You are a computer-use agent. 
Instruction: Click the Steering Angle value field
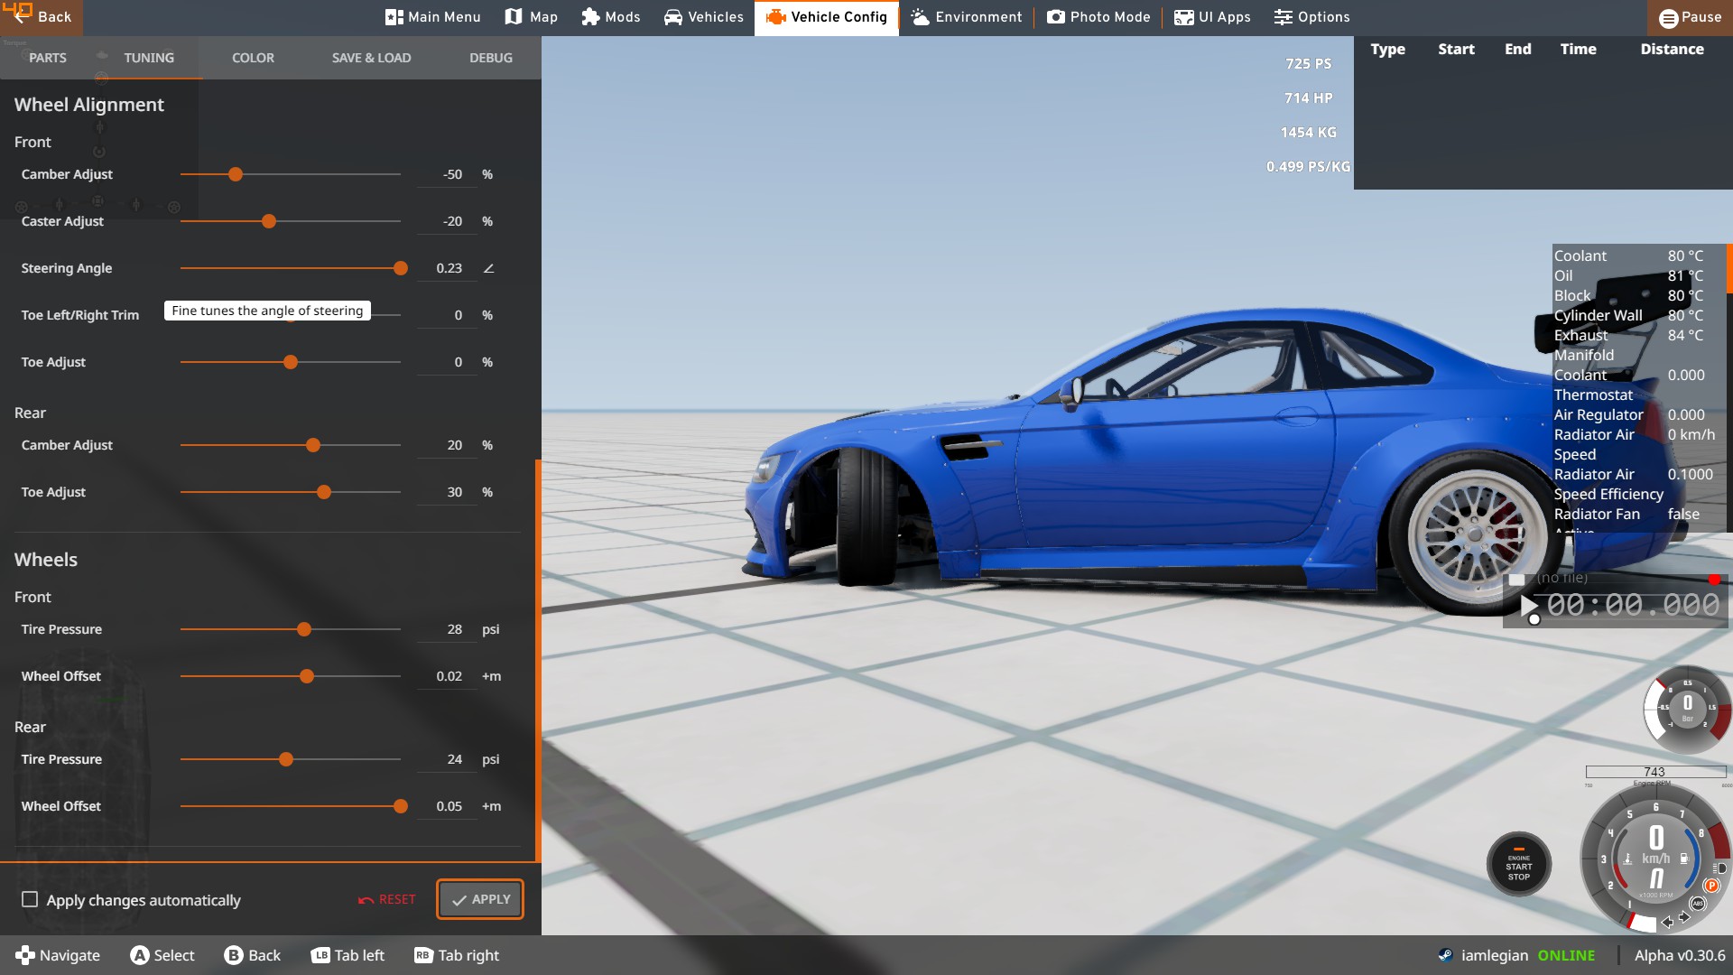449,268
